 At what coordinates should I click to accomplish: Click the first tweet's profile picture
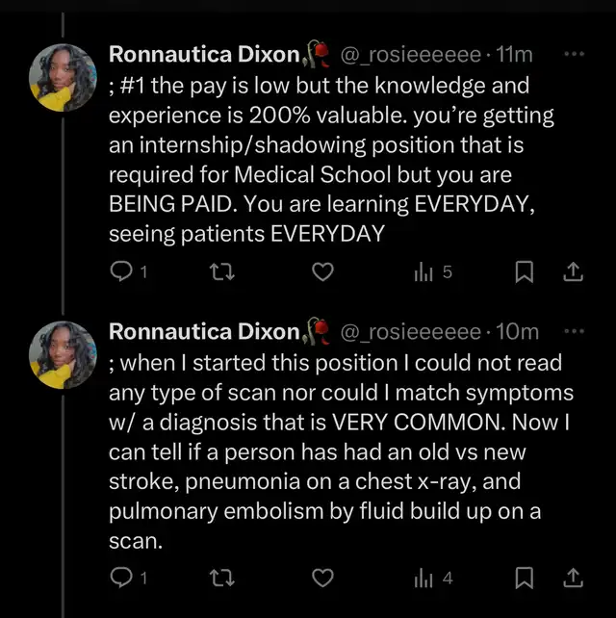pyautogui.click(x=64, y=77)
